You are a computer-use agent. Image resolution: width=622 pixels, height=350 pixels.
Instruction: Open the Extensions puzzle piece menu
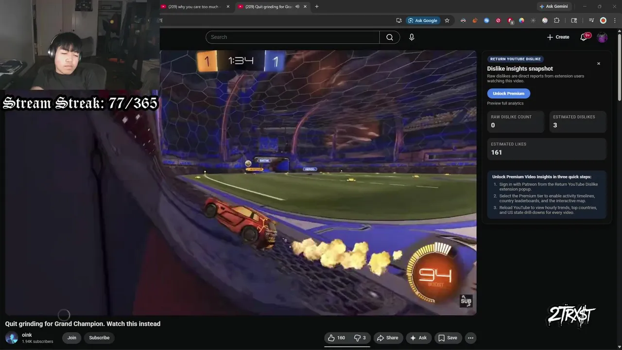pos(557,20)
